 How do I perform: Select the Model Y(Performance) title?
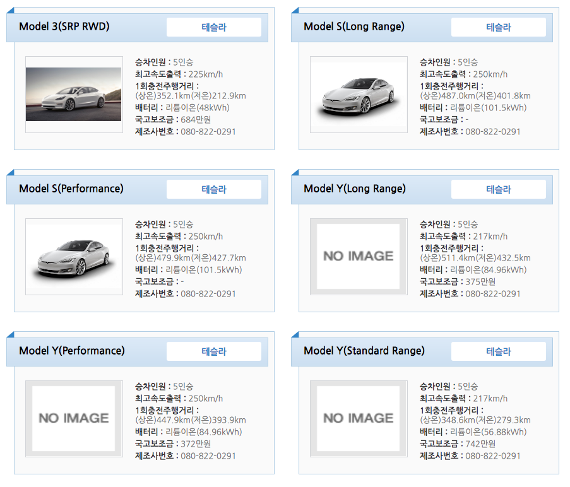[72, 351]
